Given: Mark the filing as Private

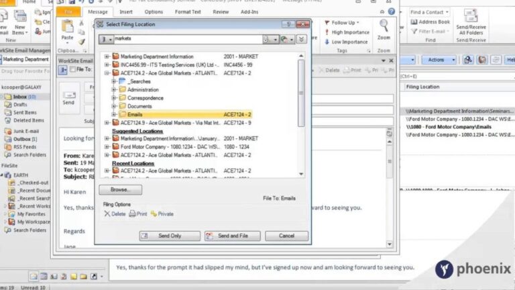Looking at the screenshot, I should click(x=154, y=214).
